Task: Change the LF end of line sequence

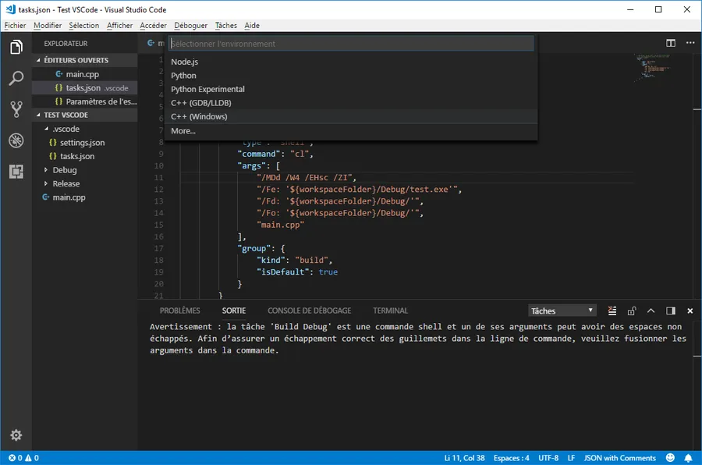Action: tap(571, 458)
